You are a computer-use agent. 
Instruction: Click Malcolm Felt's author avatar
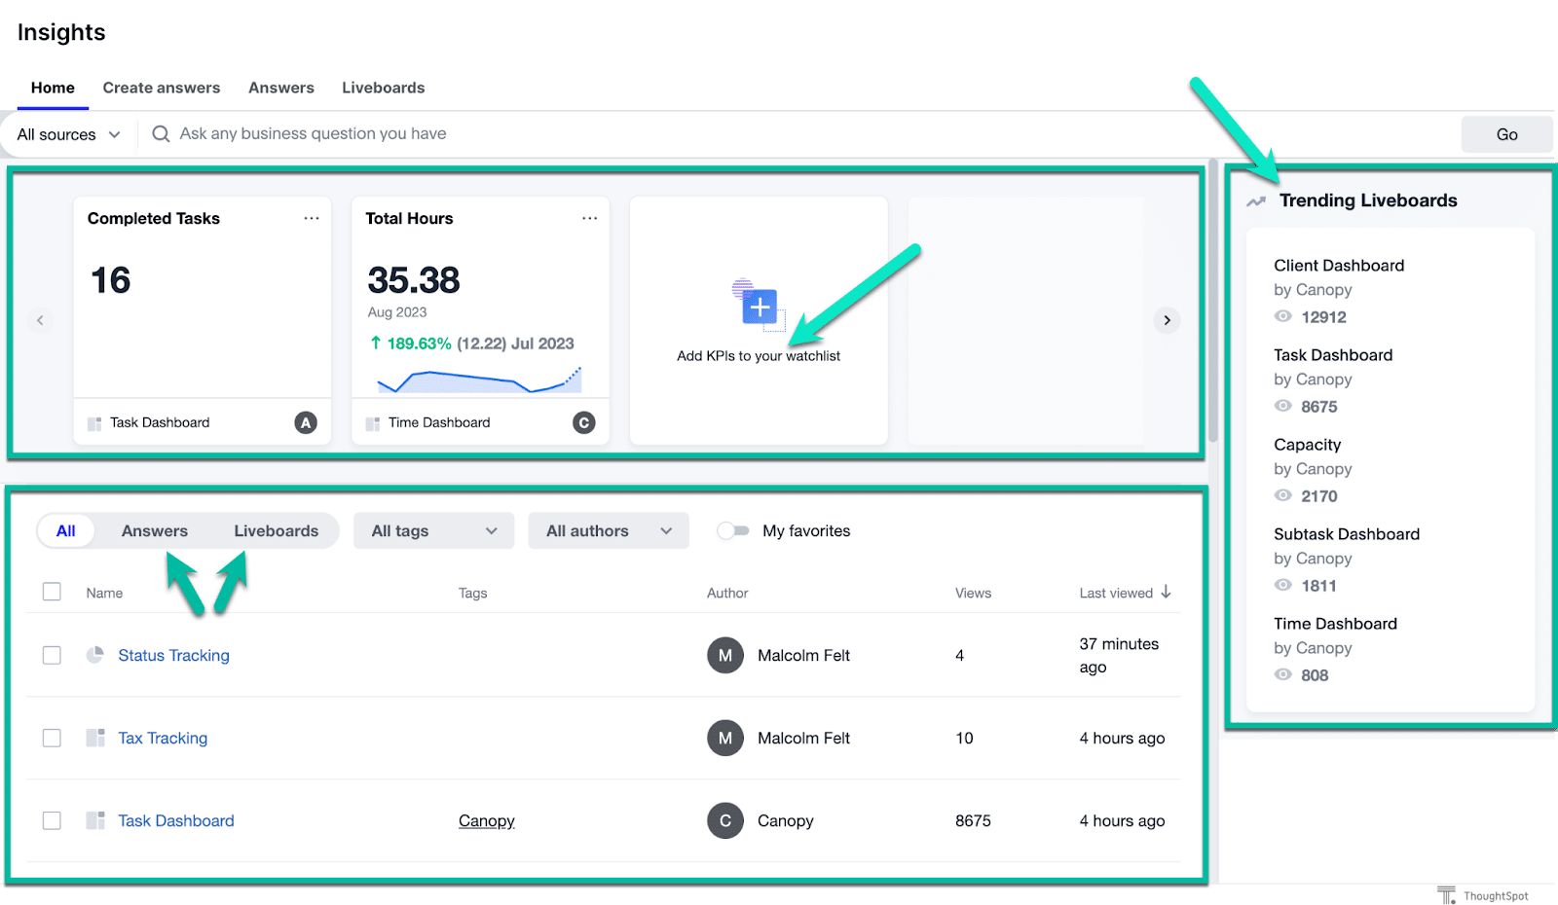pyautogui.click(x=724, y=655)
